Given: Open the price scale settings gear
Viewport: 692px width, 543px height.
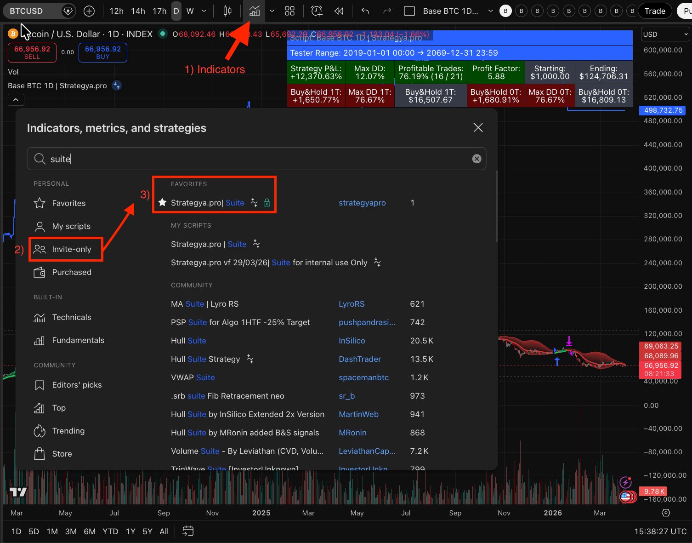Looking at the screenshot, I should click(666, 513).
